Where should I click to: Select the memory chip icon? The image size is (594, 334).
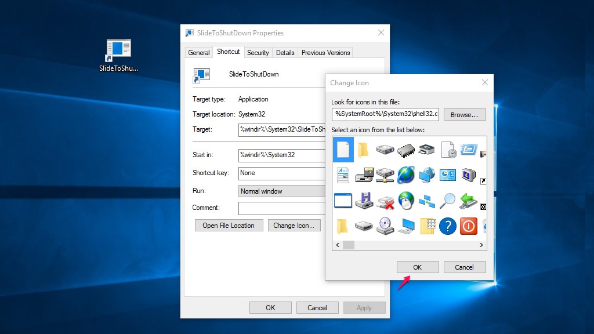point(406,150)
